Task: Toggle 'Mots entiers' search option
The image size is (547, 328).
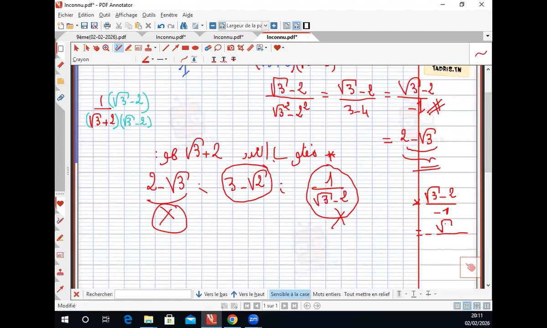Action: pyautogui.click(x=326, y=294)
